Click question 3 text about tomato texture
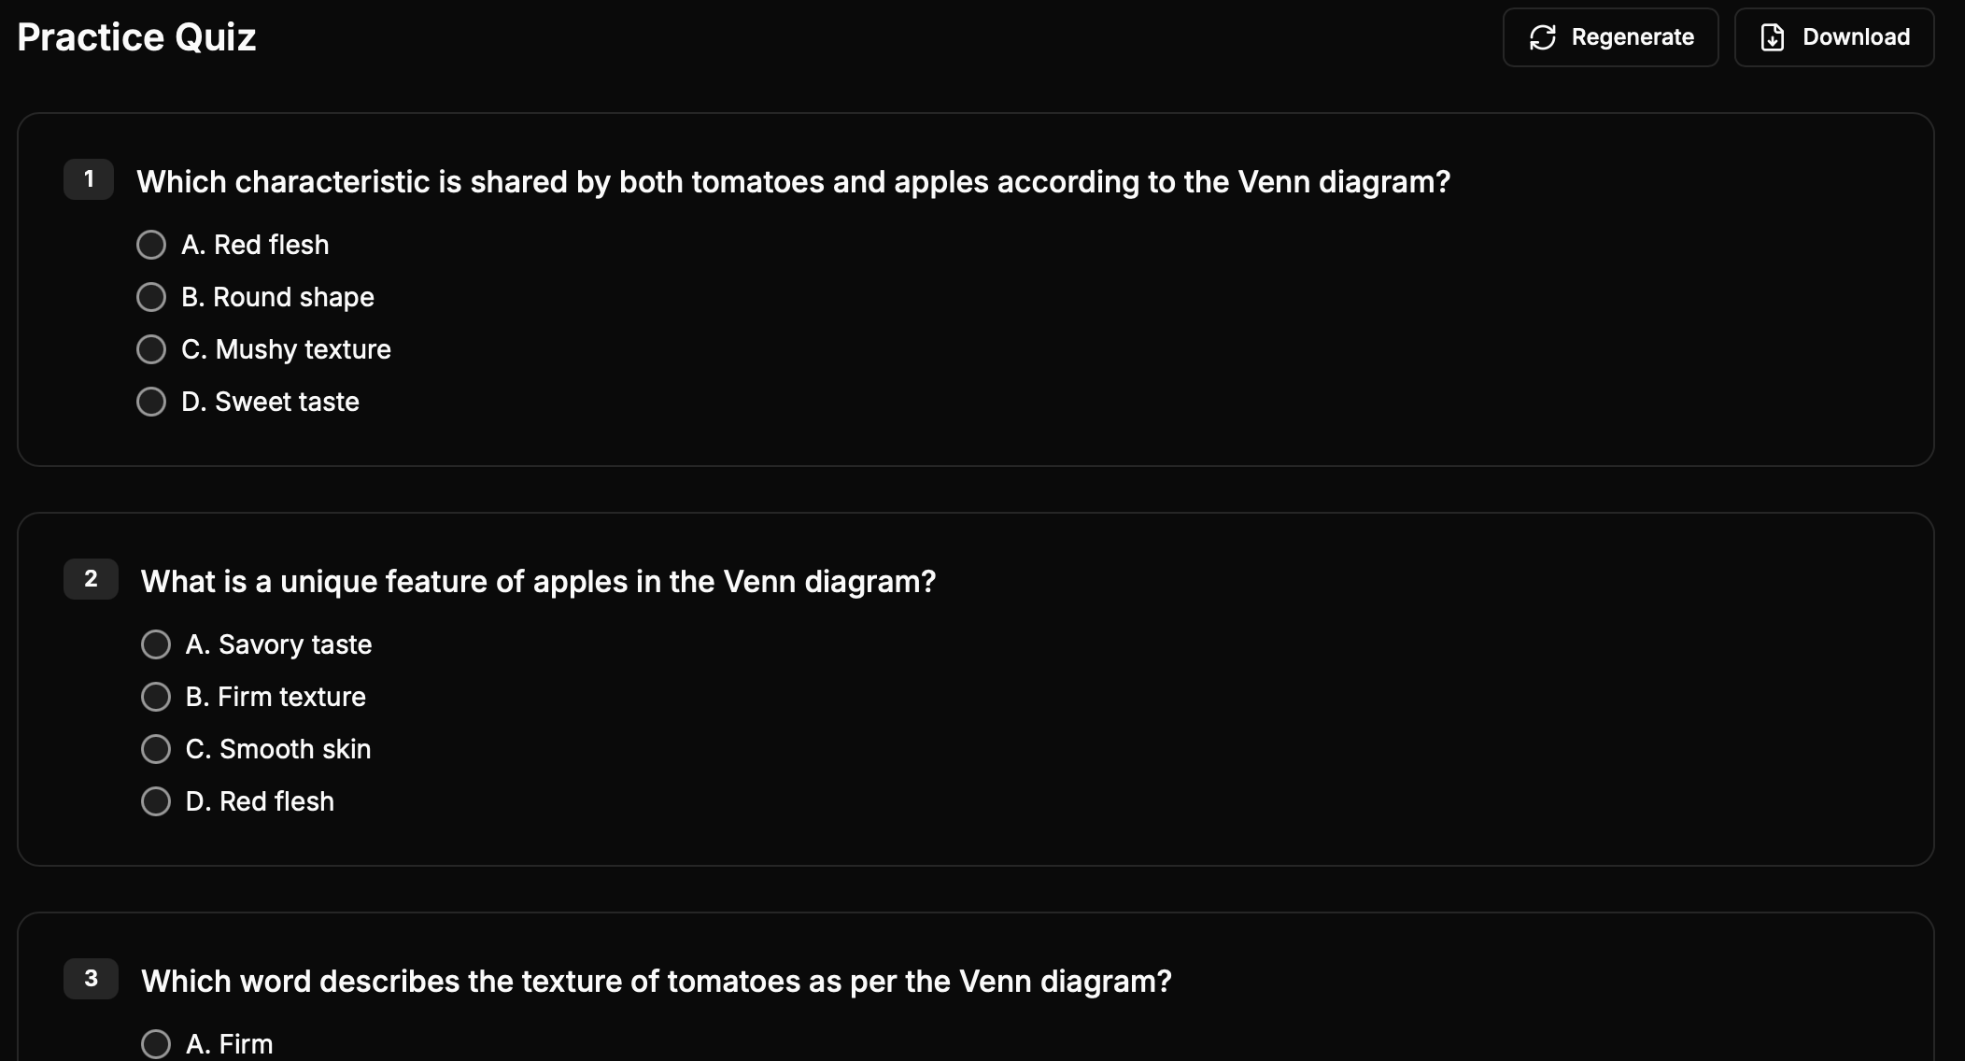1965x1061 pixels. coord(656,981)
